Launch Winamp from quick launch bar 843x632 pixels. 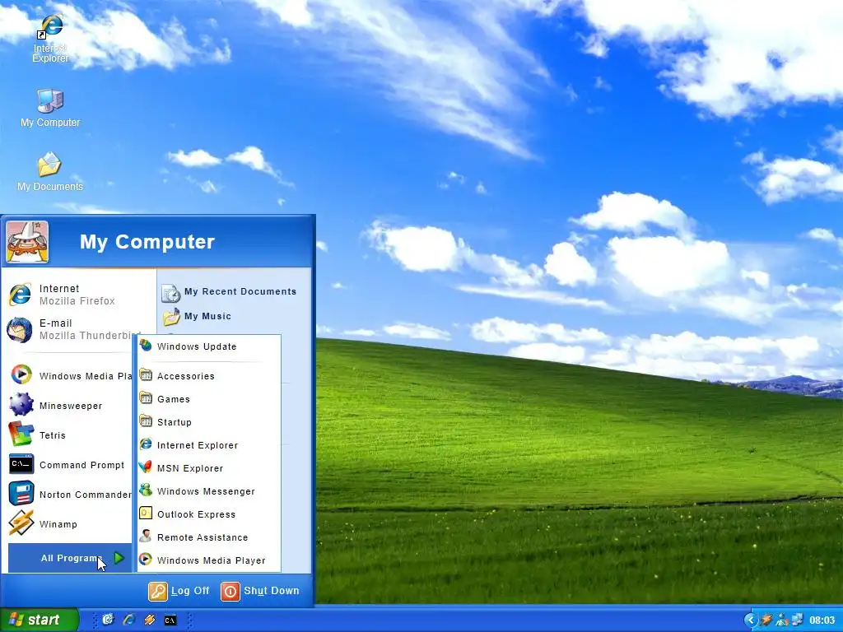150,620
